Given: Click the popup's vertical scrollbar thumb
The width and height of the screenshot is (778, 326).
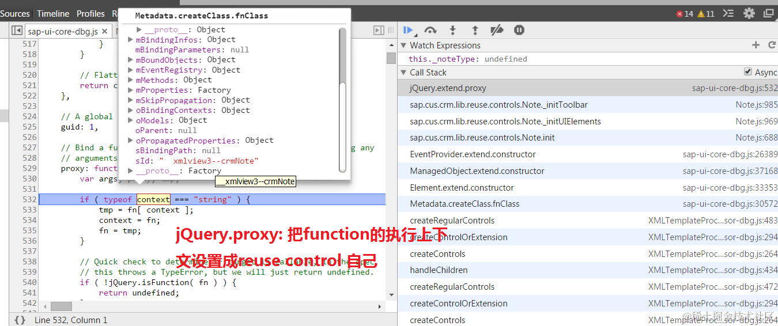Looking at the screenshot, I should click(x=342, y=127).
